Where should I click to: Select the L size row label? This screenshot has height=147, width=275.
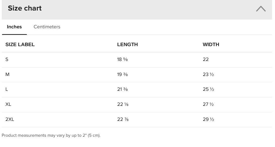pos(7,89)
